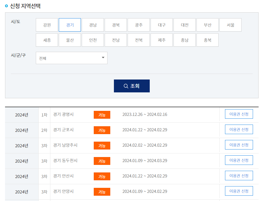Apply for voucher in 경기 군포시 row
The height and width of the screenshot is (201, 260).
click(239, 129)
